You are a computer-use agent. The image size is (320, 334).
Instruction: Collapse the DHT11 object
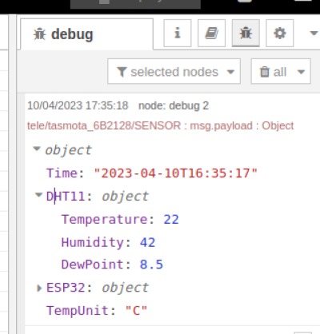tap(38, 195)
